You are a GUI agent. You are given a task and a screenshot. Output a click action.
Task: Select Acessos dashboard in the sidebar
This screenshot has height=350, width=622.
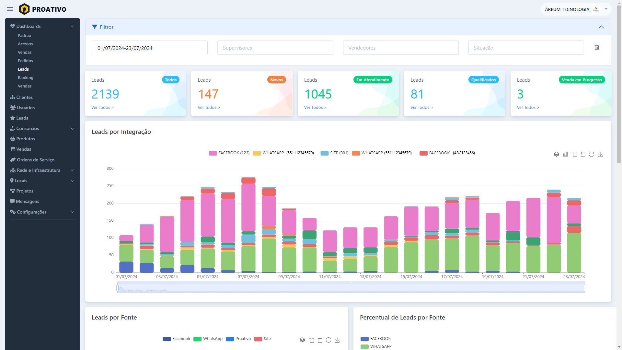click(x=25, y=44)
